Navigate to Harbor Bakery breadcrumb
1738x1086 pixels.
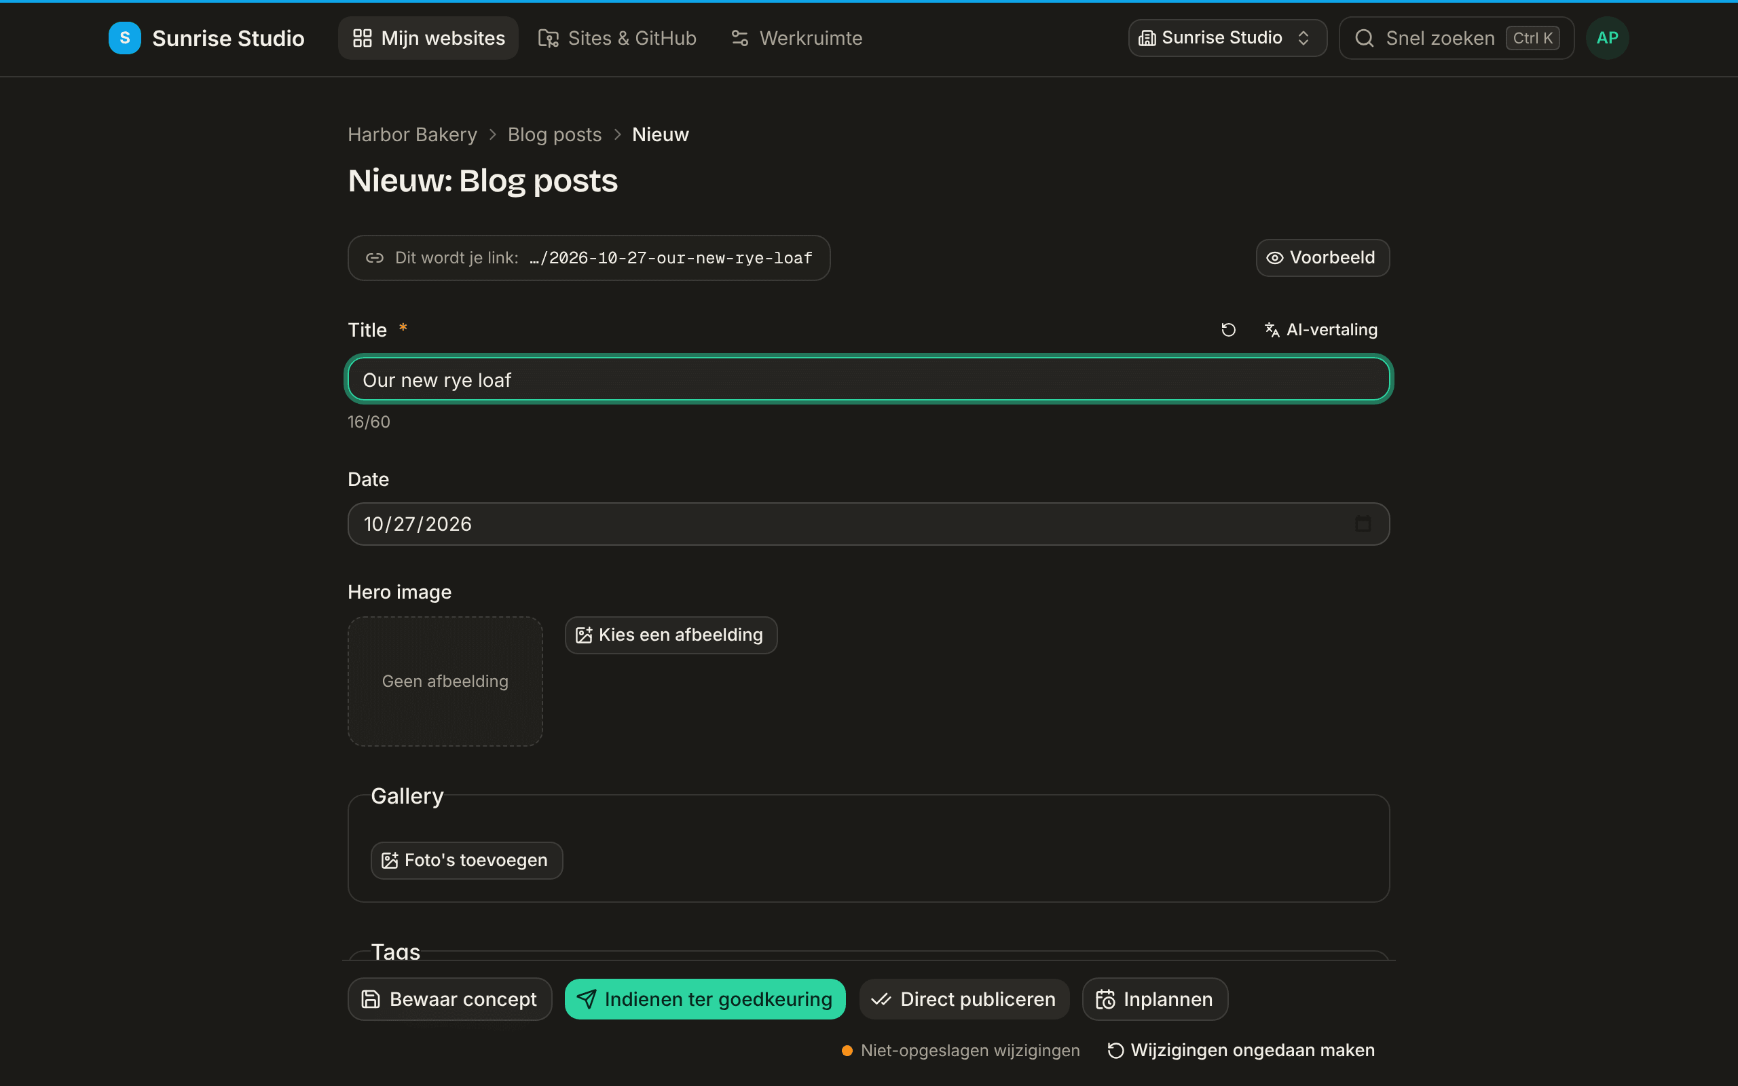coord(412,134)
